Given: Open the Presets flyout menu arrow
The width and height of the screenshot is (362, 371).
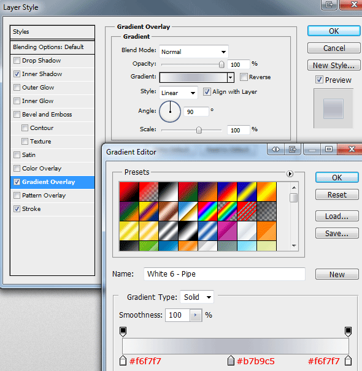Looking at the screenshot, I should (290, 174).
